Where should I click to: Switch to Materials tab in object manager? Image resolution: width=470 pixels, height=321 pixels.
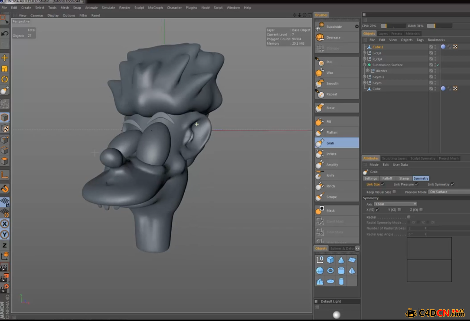pyautogui.click(x=413, y=34)
